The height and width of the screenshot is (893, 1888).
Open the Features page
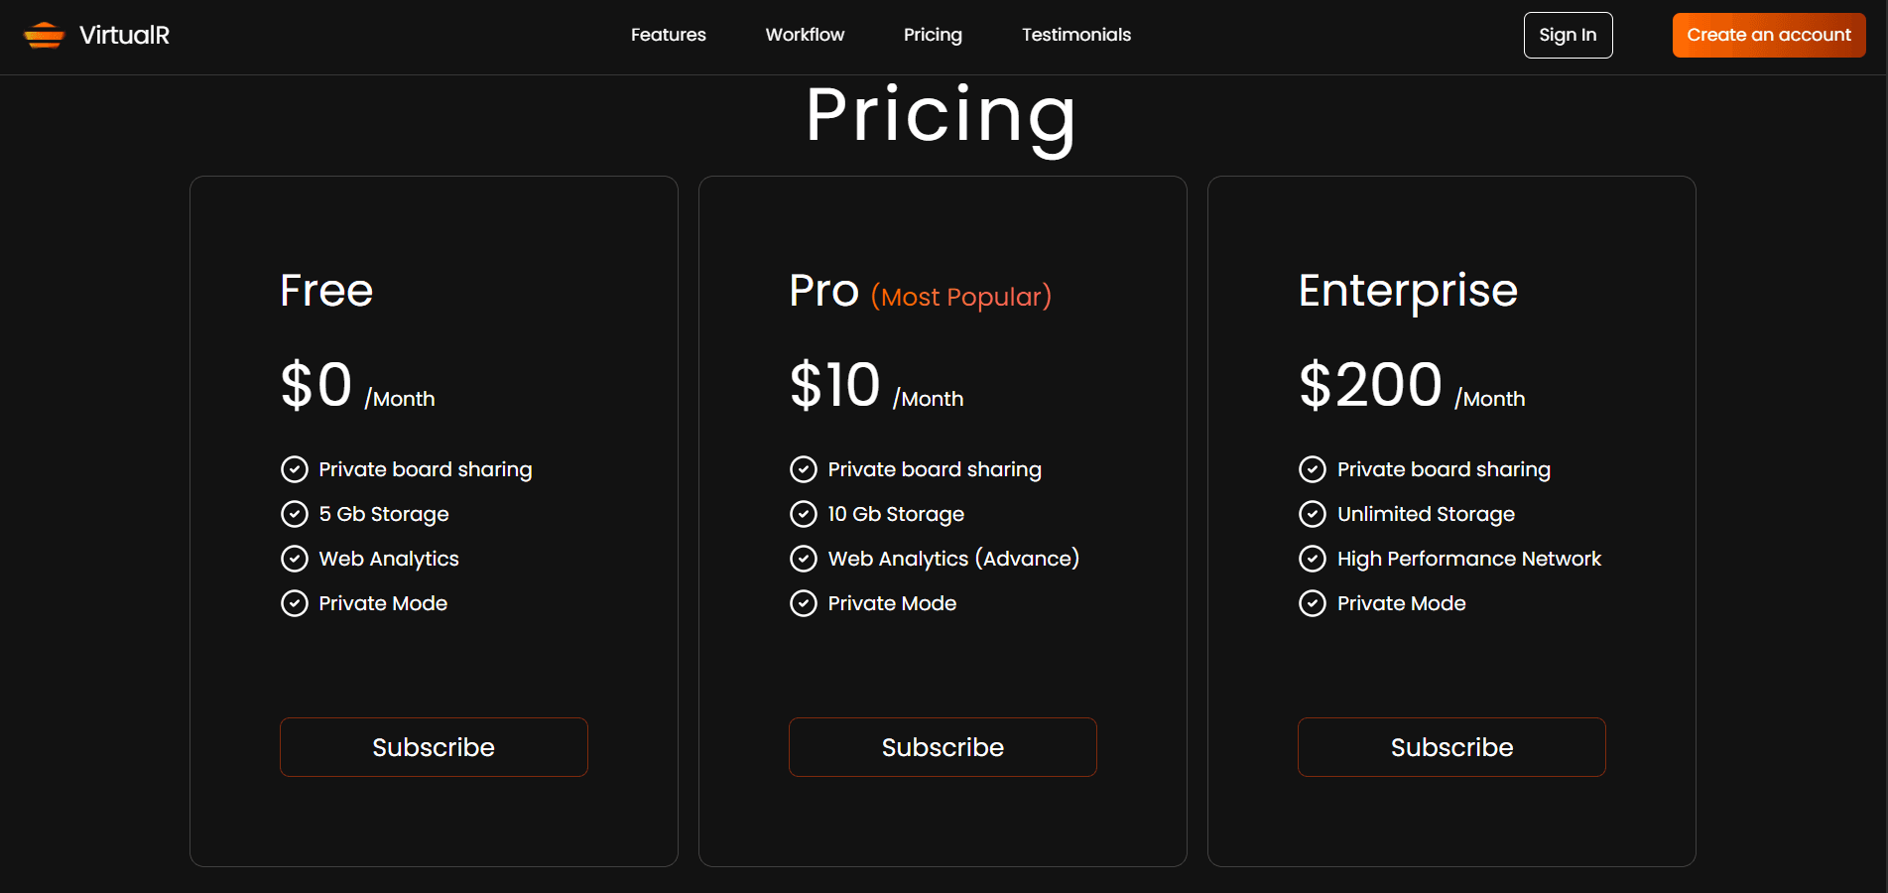[x=668, y=35]
